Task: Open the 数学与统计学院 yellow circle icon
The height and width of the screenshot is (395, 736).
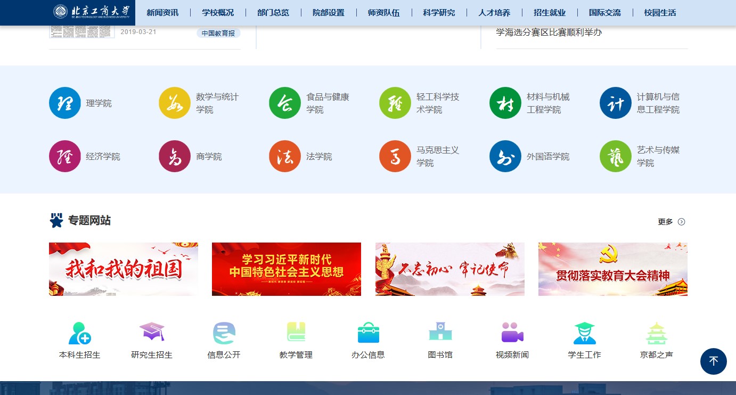Action: 175,103
